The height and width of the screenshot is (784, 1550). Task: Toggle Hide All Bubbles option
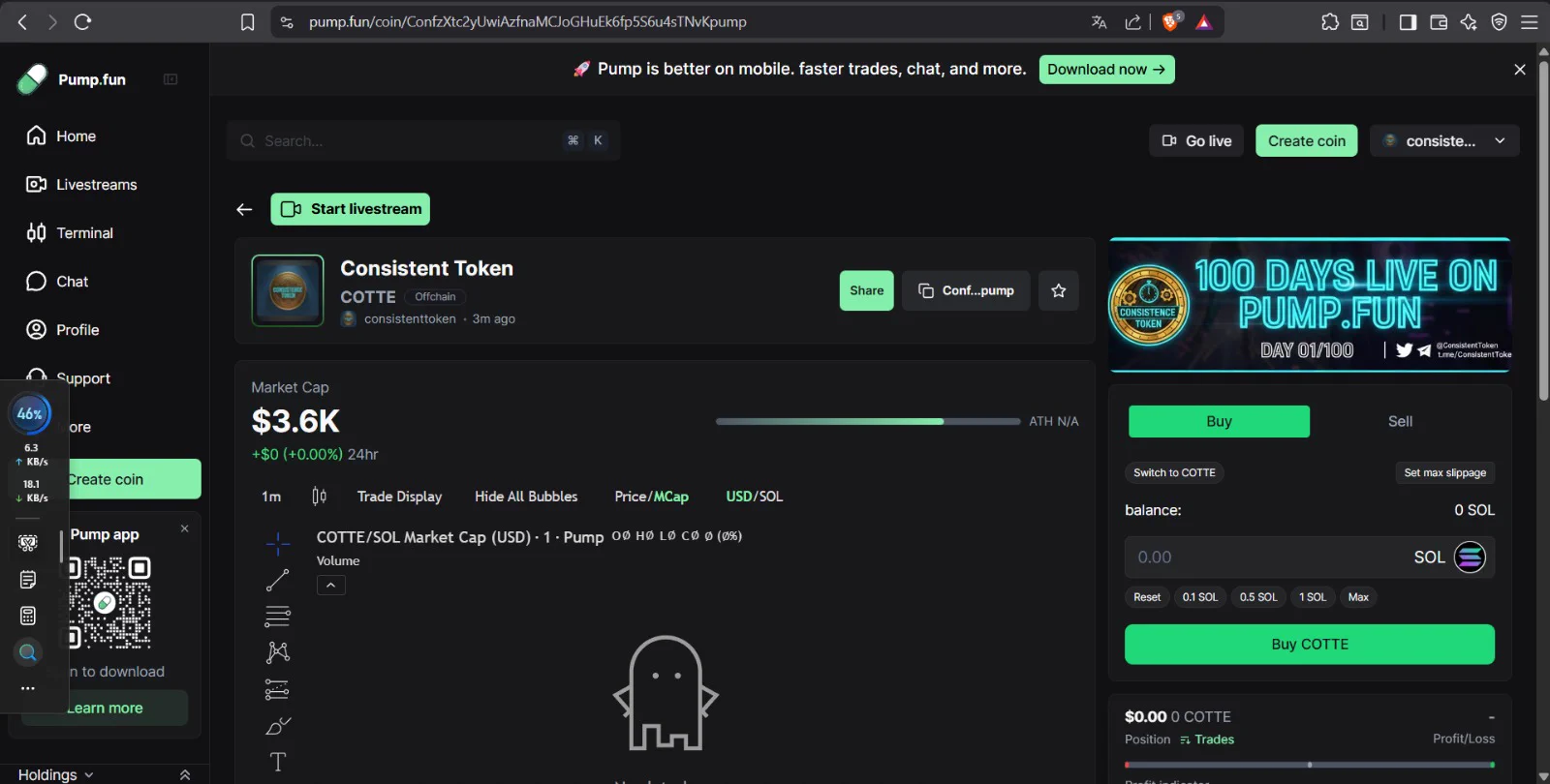526,497
